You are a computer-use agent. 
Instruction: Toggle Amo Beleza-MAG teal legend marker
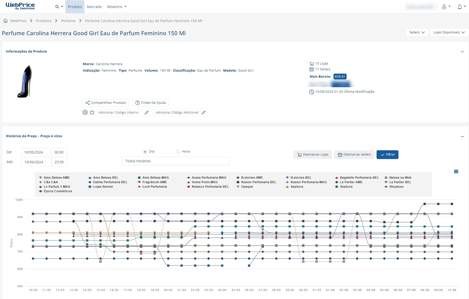pos(139,178)
